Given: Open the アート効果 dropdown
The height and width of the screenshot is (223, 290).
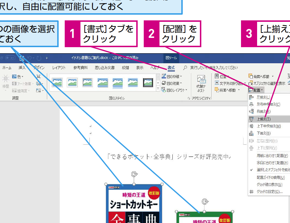Looking at the screenshot, I should pos(21,84).
